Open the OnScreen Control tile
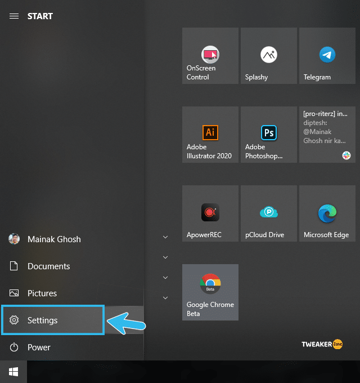This screenshot has width=360, height=383. click(210, 56)
